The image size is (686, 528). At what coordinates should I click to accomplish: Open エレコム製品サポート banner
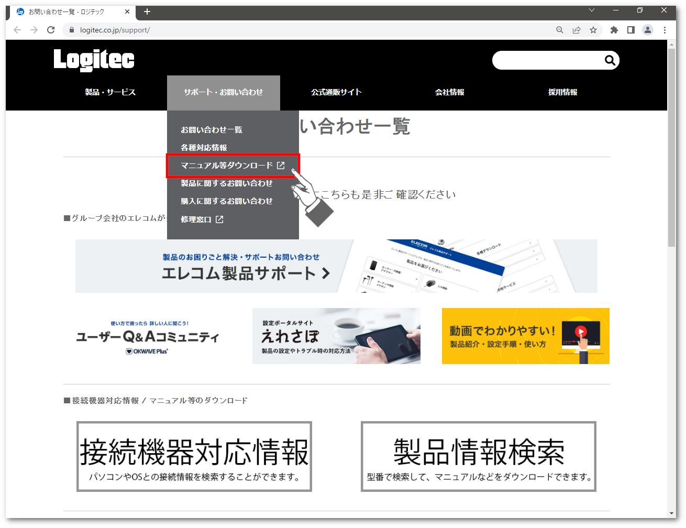click(336, 266)
